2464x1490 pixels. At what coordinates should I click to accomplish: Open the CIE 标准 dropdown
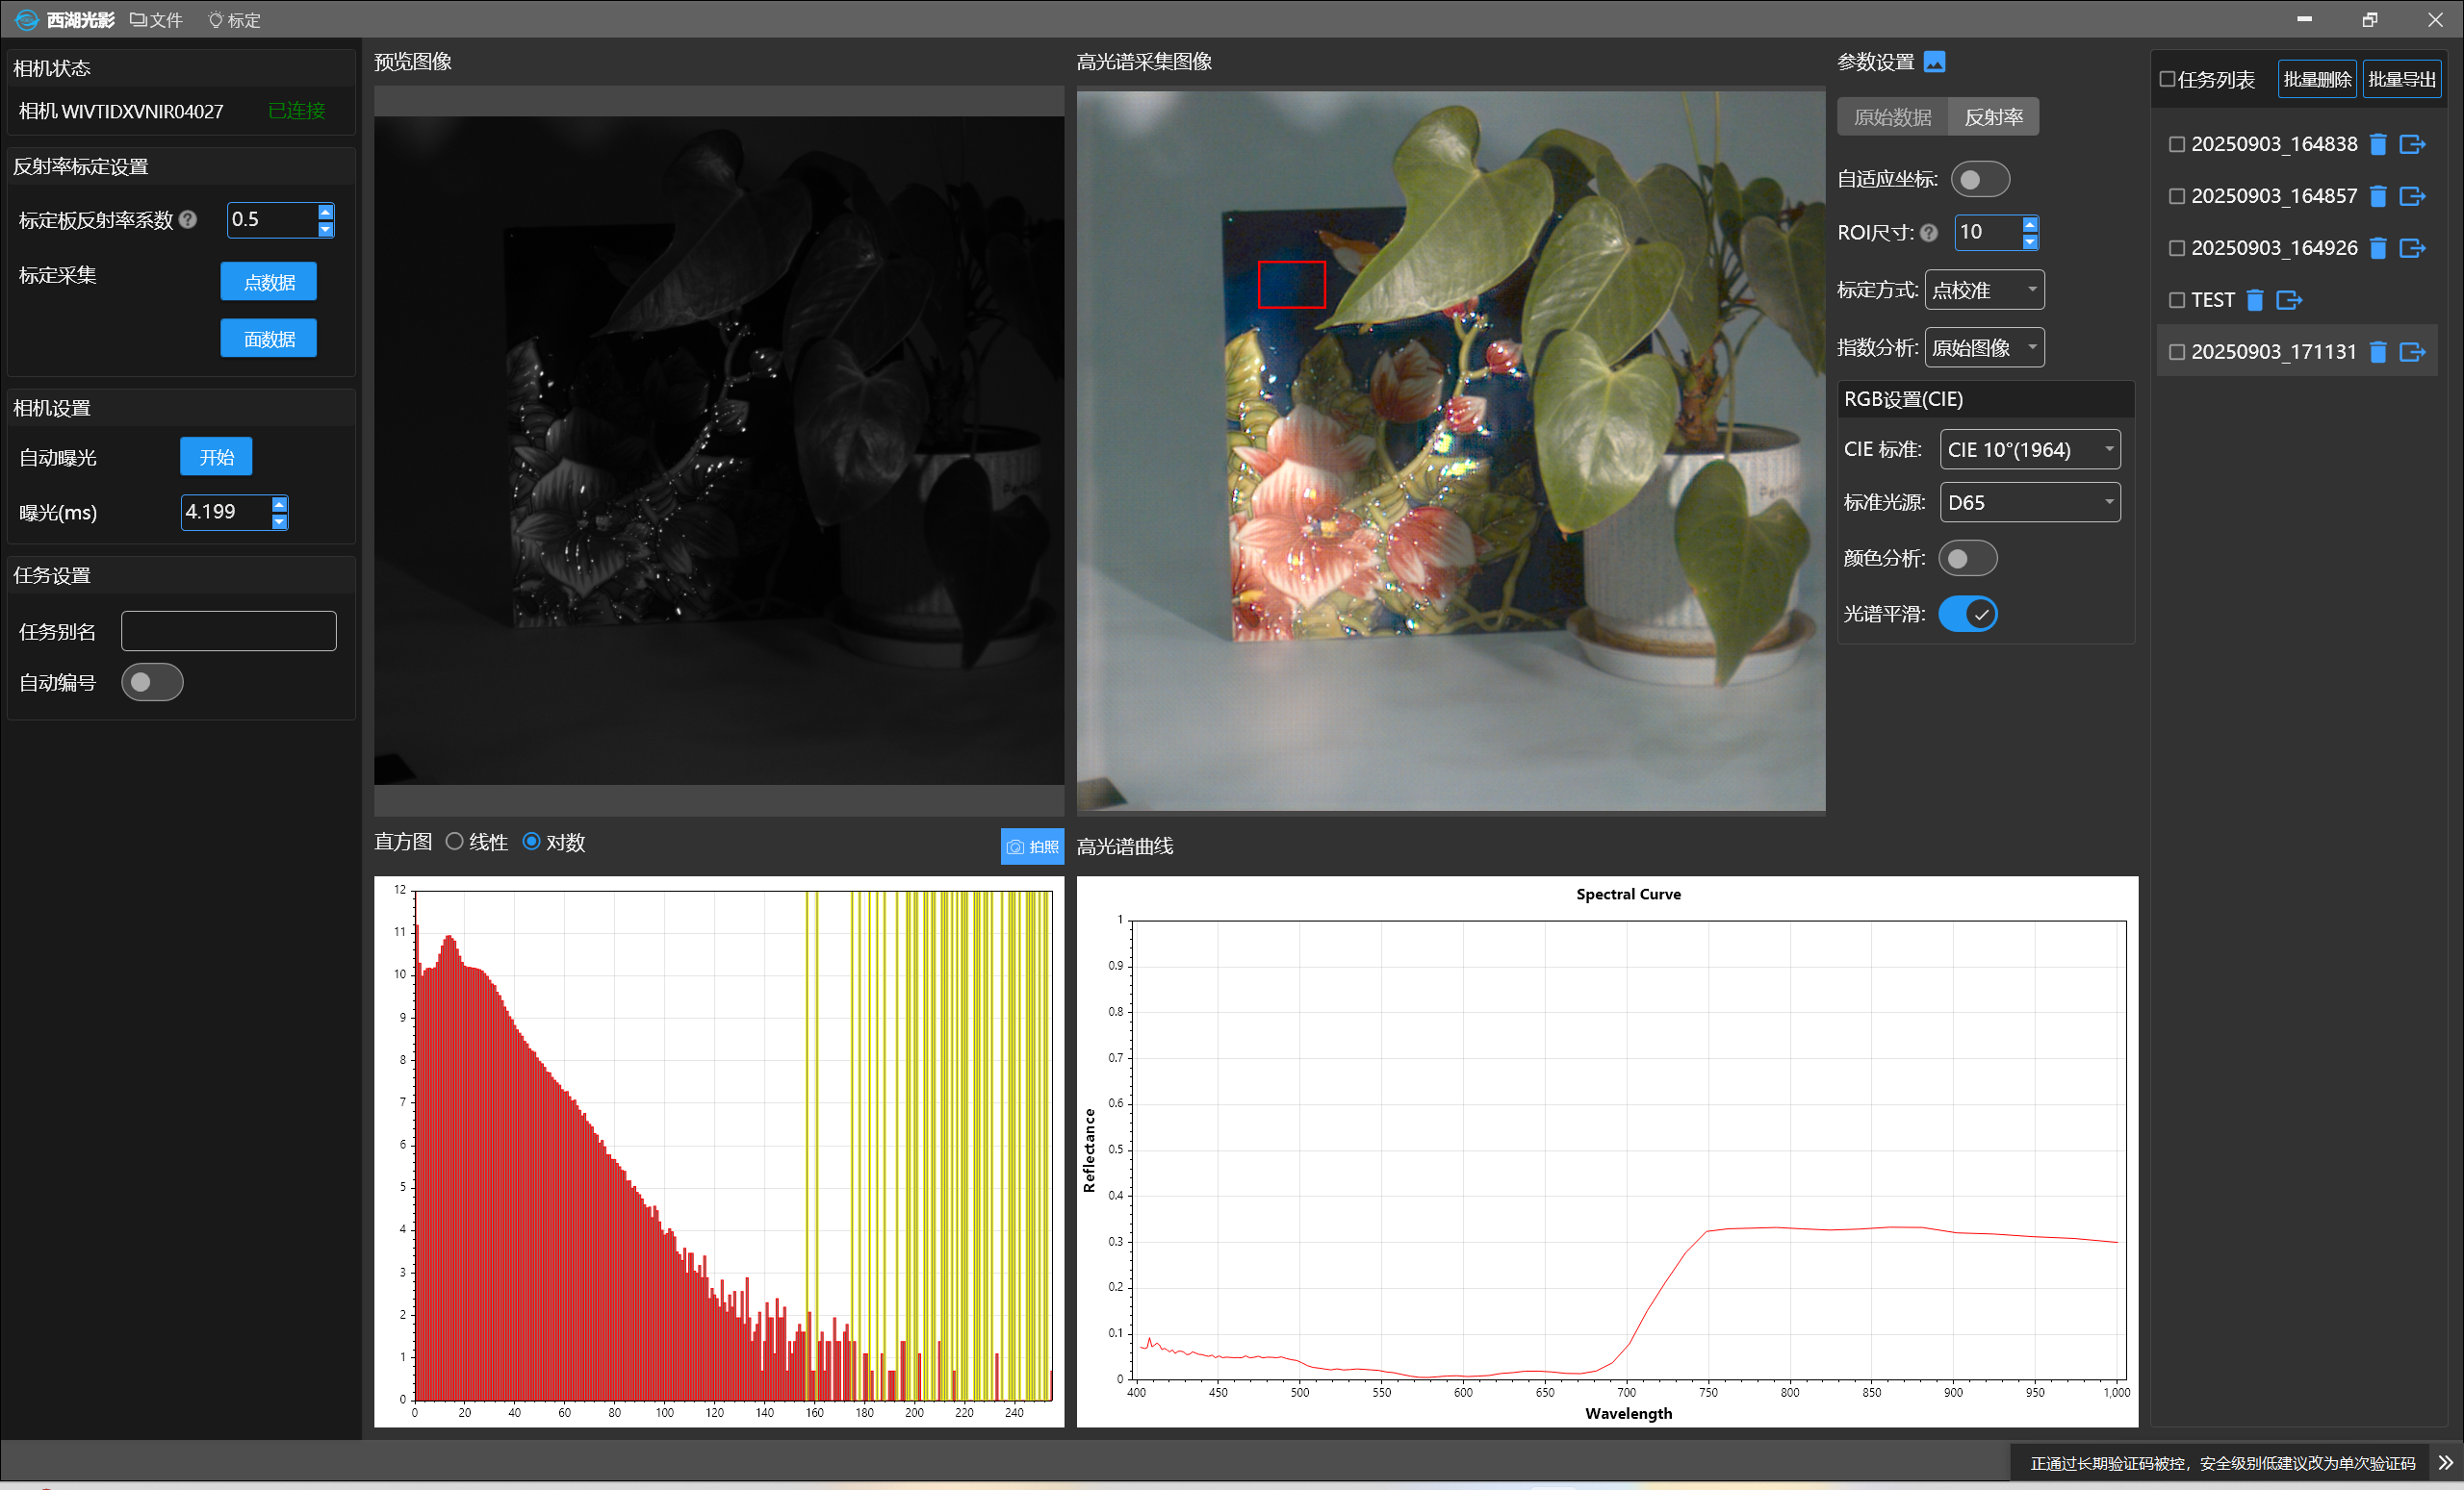pyautogui.click(x=2029, y=450)
